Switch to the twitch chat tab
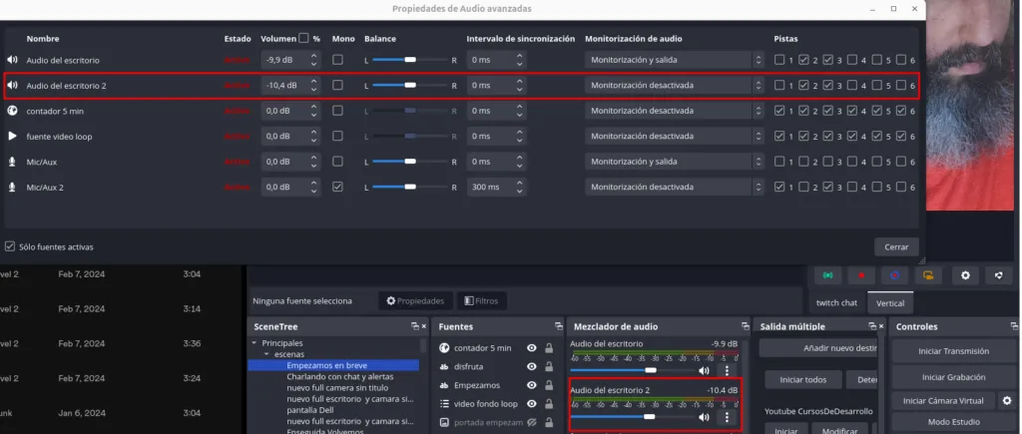The width and height of the screenshot is (1022, 434). (x=836, y=302)
